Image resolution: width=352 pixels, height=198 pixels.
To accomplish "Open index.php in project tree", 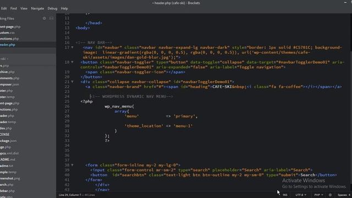I will point(6,128).
